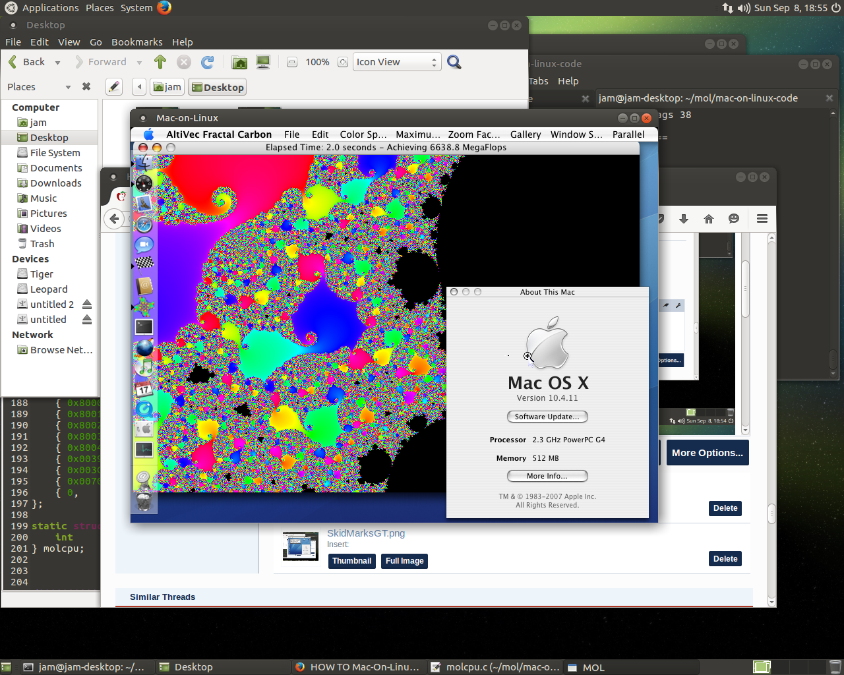Open browser hamburger menu
This screenshot has width=844, height=675.
pos(762,219)
